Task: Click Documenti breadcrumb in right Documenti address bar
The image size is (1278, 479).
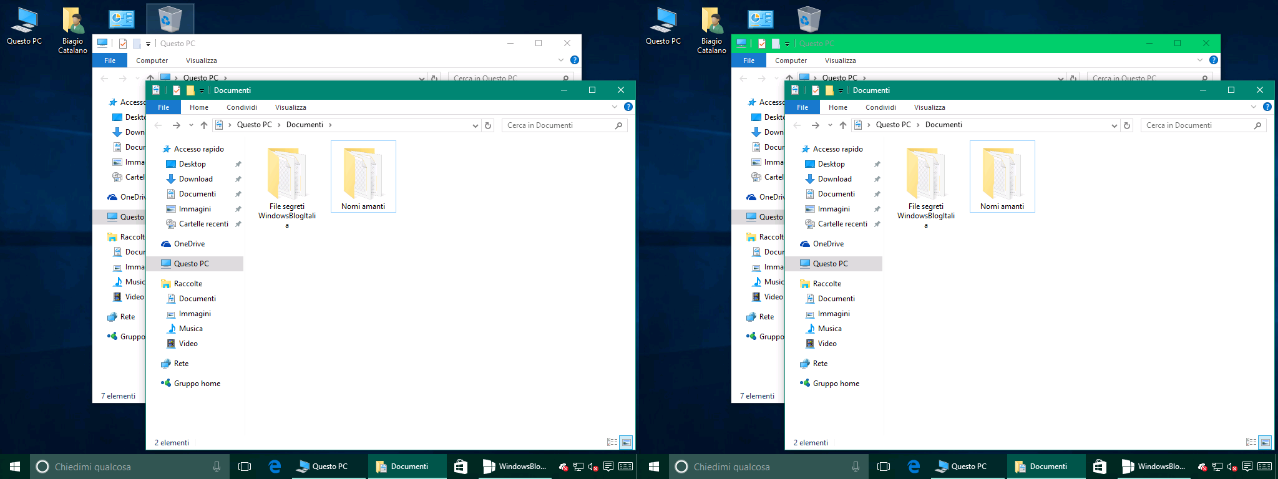Action: [x=944, y=125]
